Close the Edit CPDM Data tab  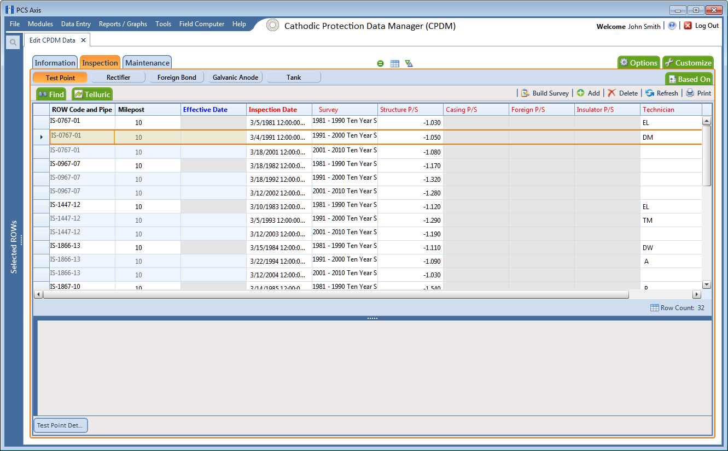point(83,40)
